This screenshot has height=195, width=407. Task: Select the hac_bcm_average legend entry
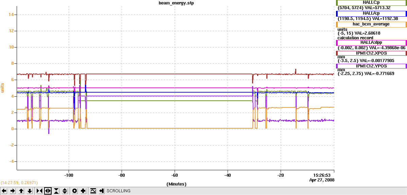click(x=371, y=24)
